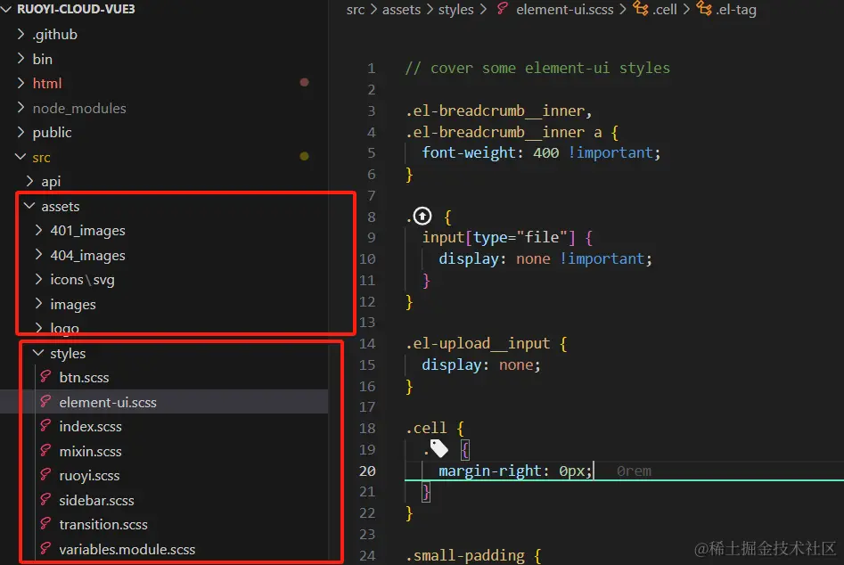This screenshot has height=565, width=844.
Task: Expand the icons\svg folder chevron
Action: [x=38, y=279]
